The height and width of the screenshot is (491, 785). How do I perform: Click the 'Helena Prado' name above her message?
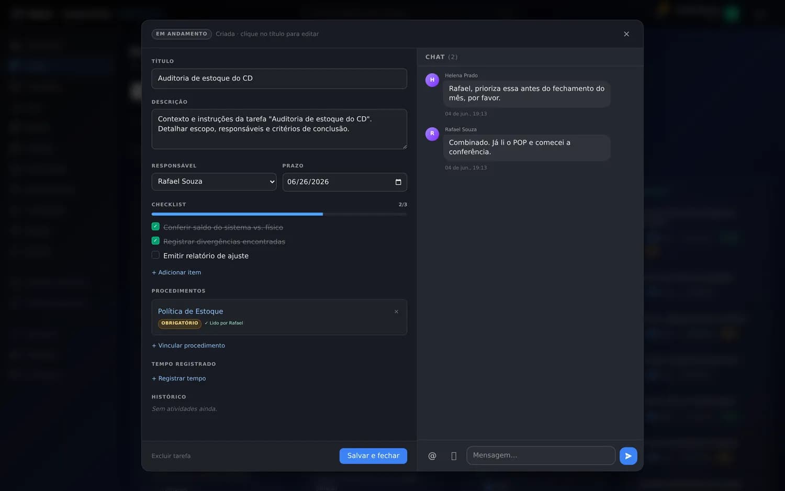(461, 76)
